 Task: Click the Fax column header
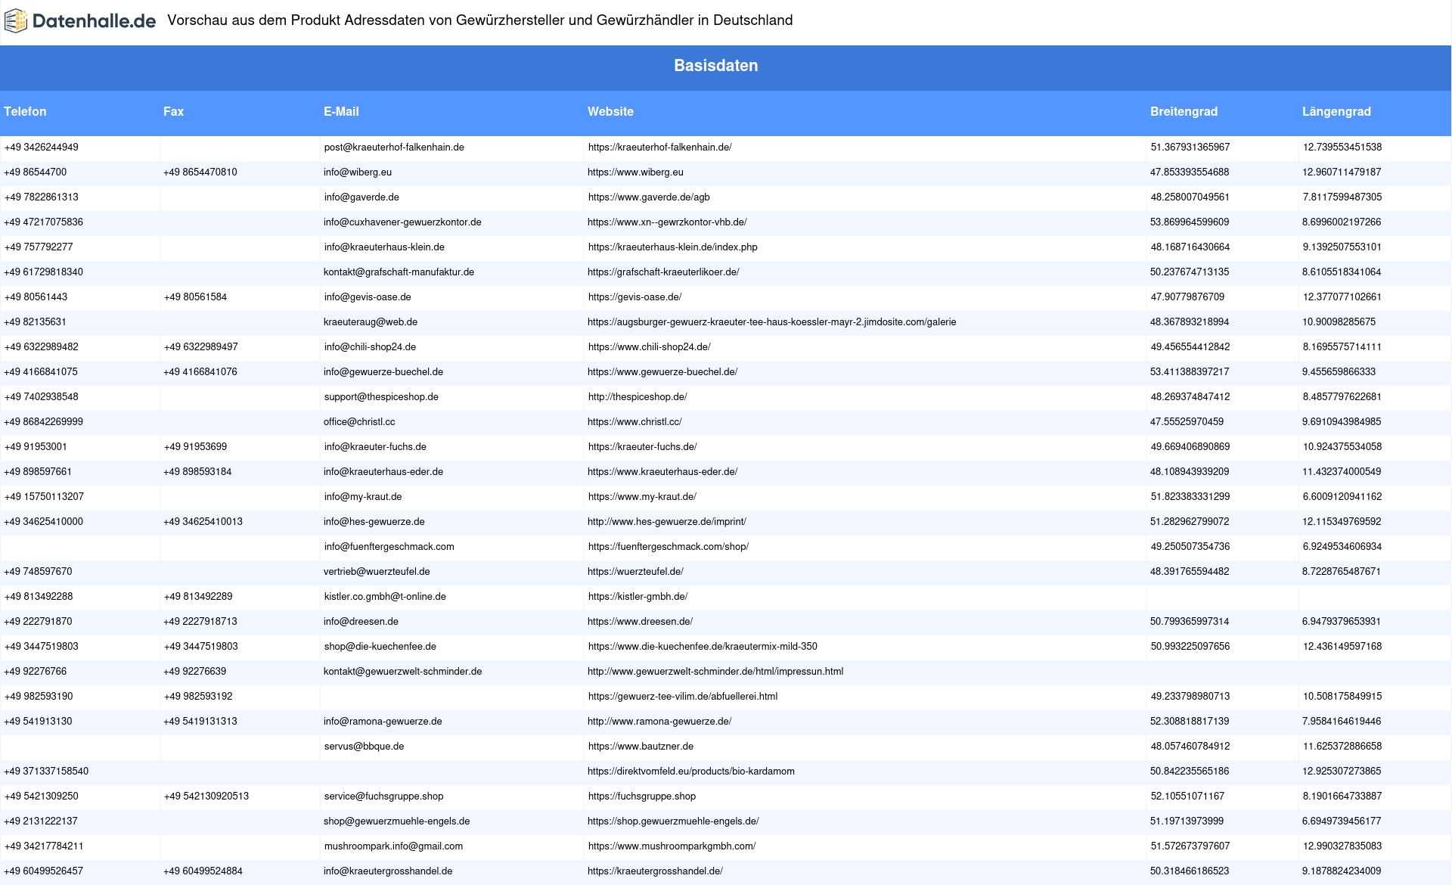click(x=173, y=111)
